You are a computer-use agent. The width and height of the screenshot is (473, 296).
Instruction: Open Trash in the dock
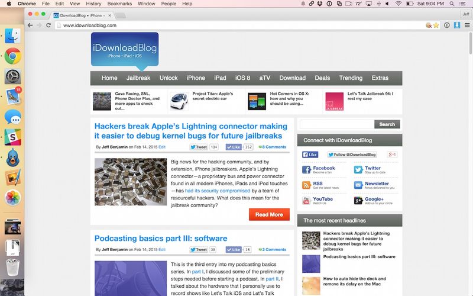tap(12, 267)
